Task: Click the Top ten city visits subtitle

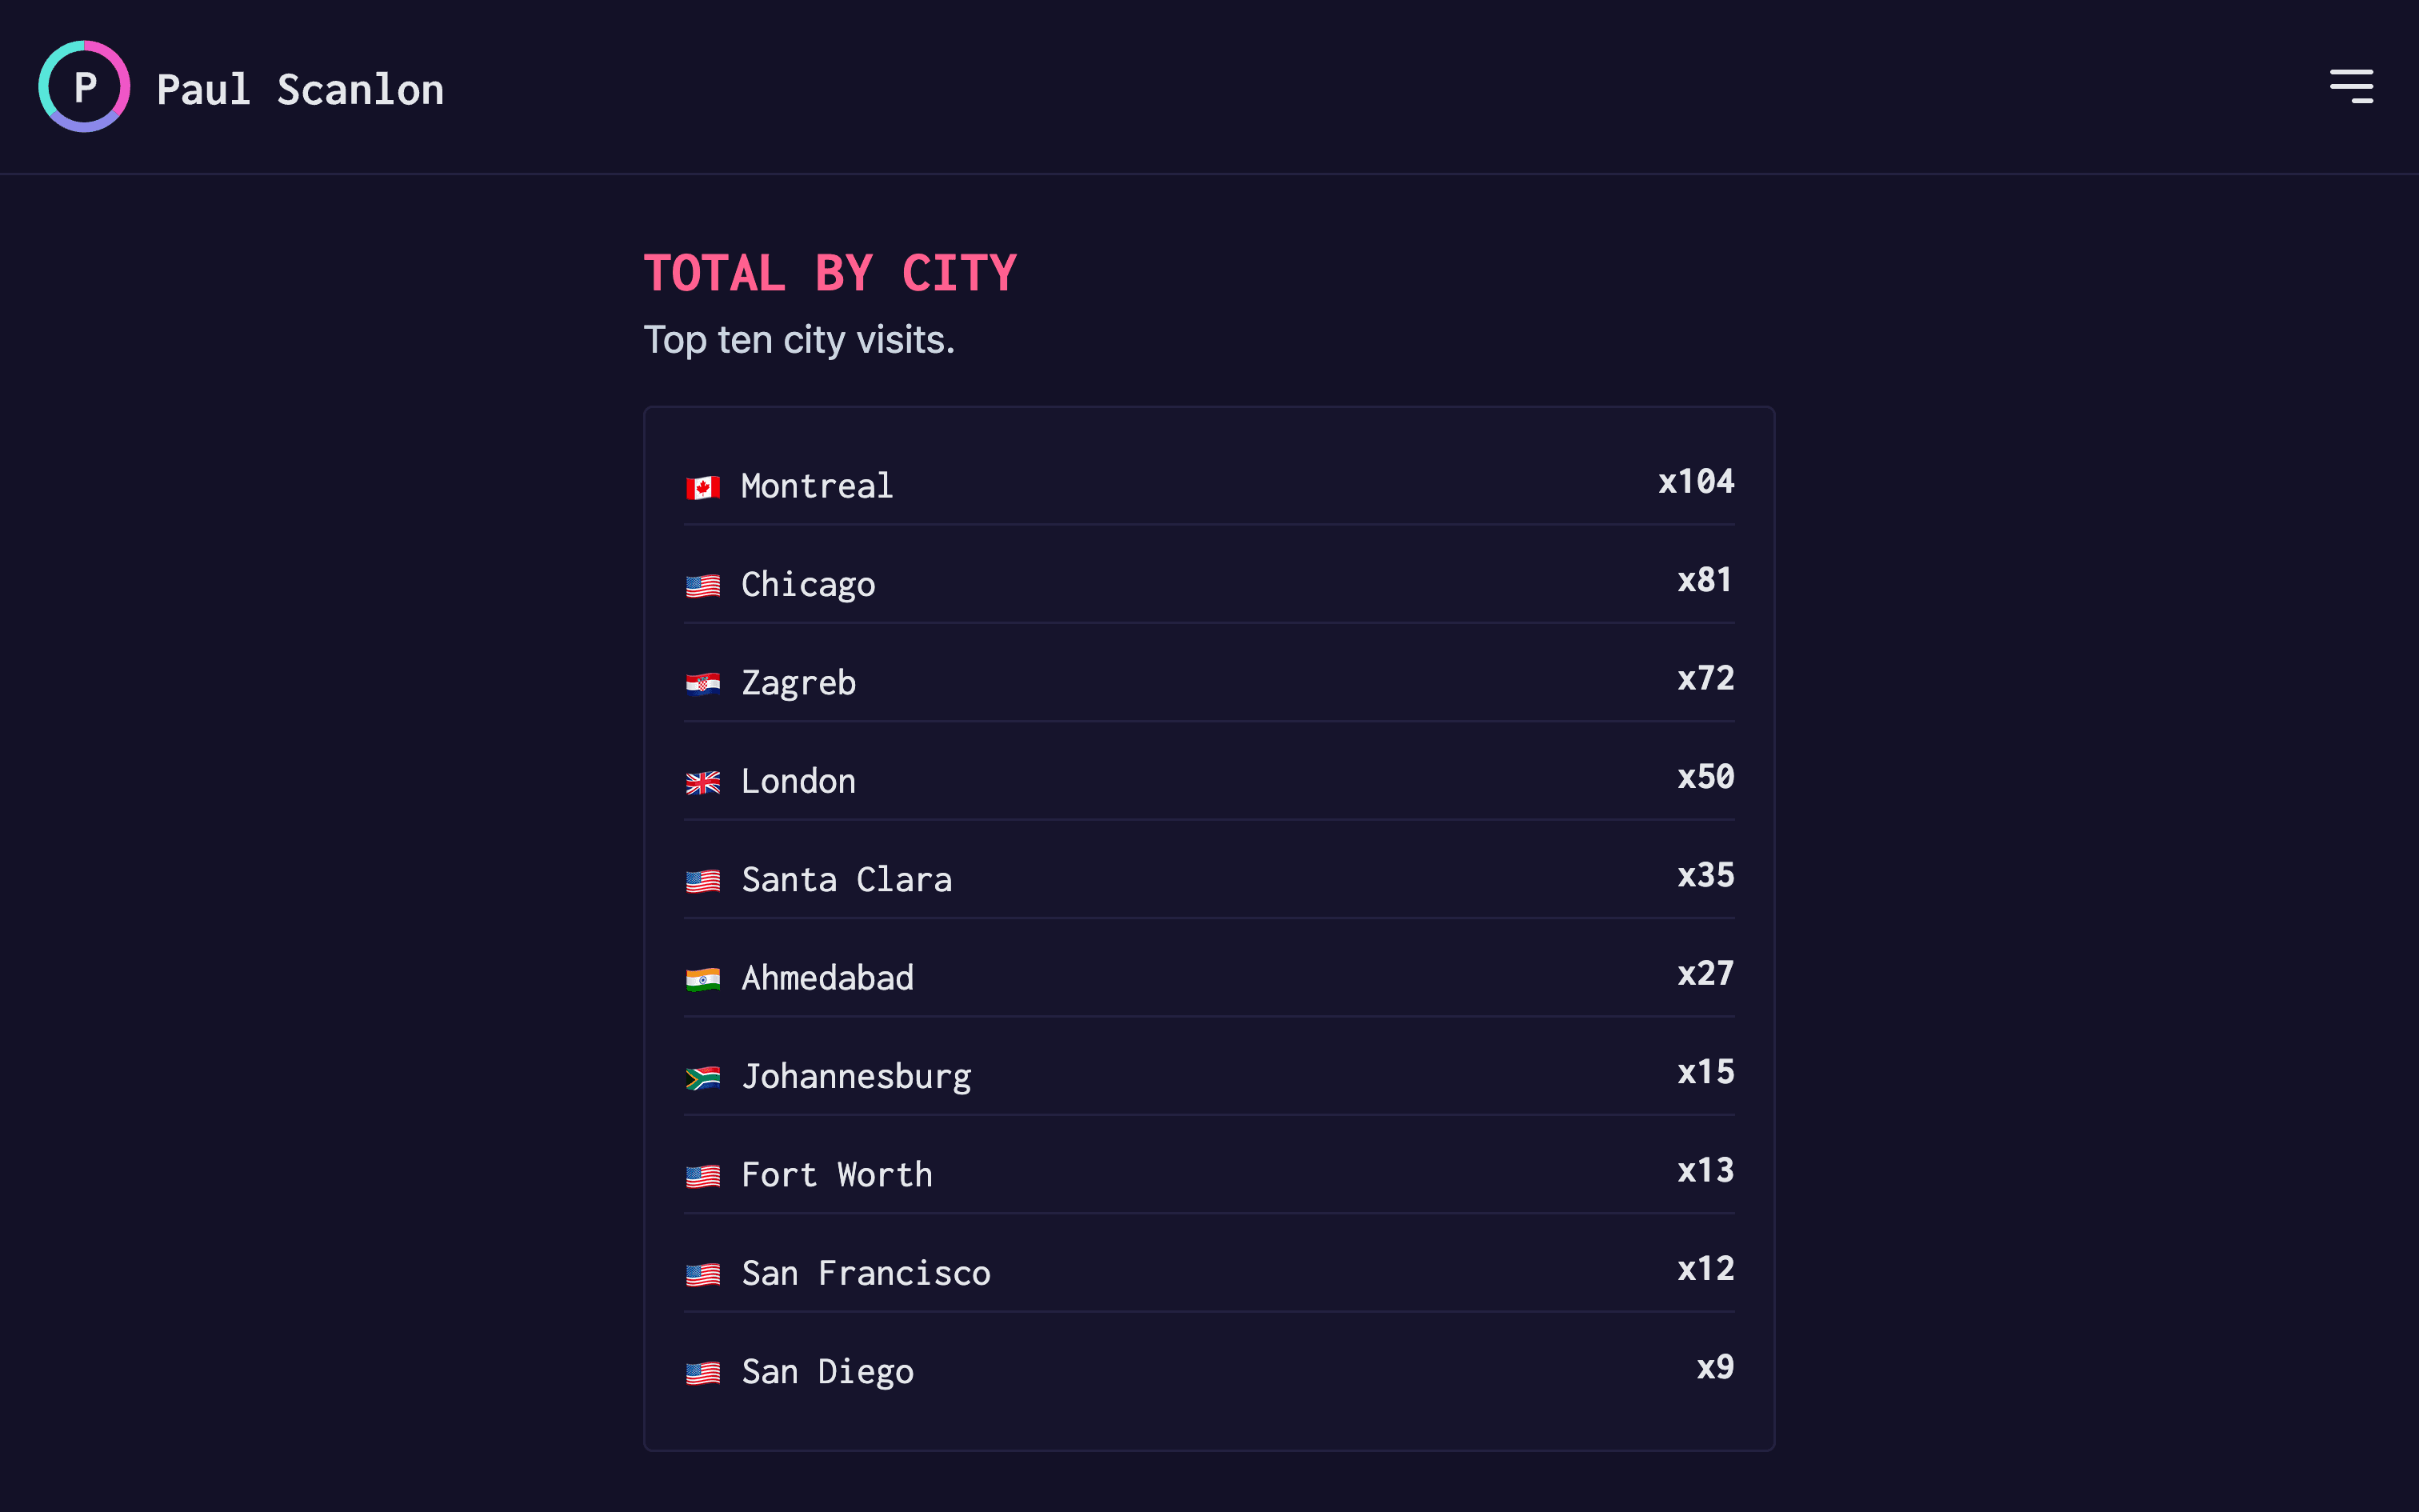Action: tap(800, 340)
